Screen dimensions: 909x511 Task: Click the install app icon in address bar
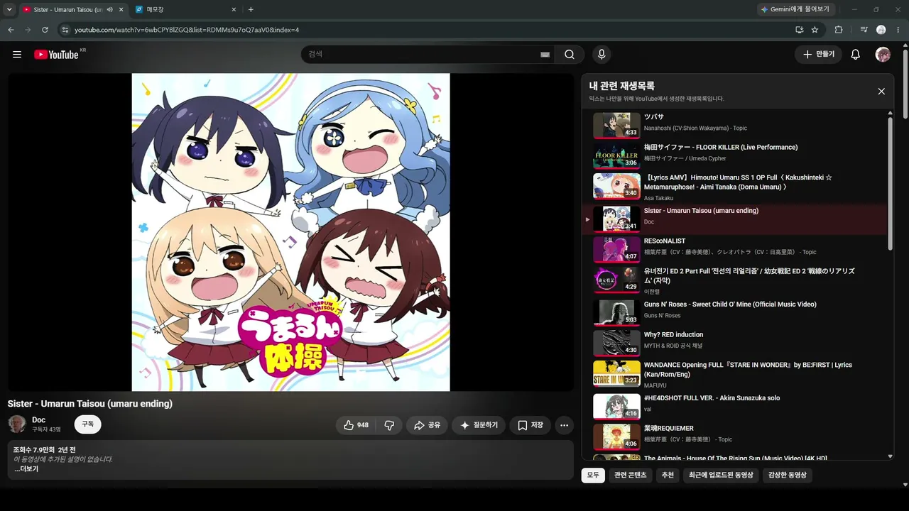pyautogui.click(x=799, y=30)
